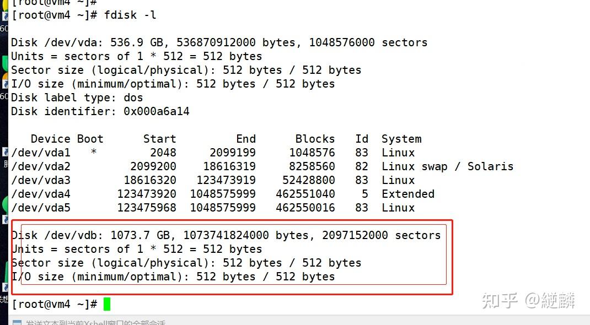Select the /dev/vda2 device name
Screen dimensions: 590x325
tap(41, 166)
